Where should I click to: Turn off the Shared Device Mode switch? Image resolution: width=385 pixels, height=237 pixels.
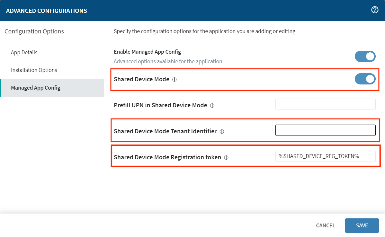pyautogui.click(x=365, y=79)
